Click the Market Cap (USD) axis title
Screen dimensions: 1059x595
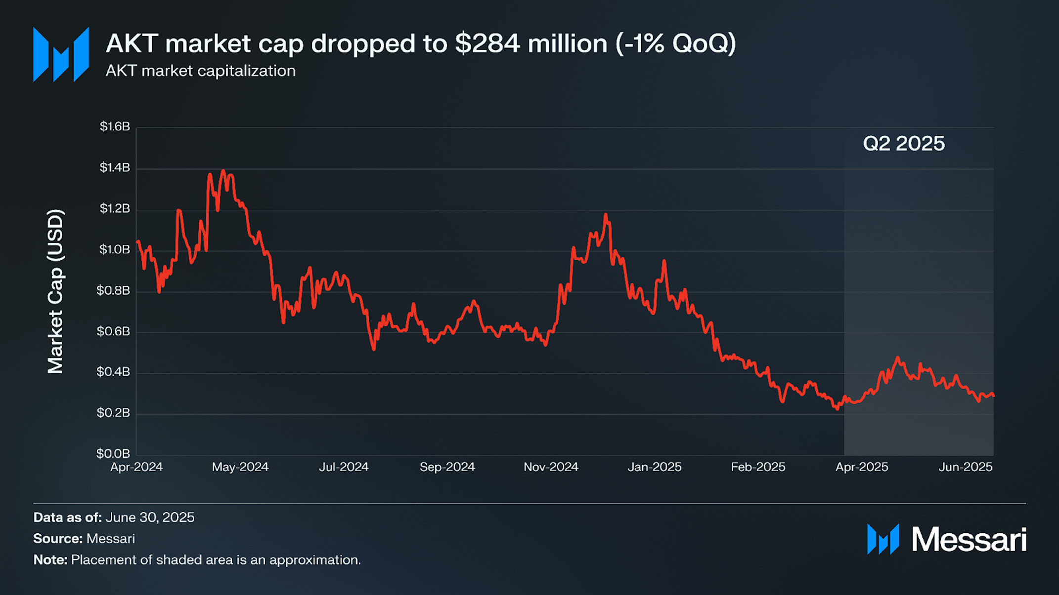pyautogui.click(x=55, y=291)
